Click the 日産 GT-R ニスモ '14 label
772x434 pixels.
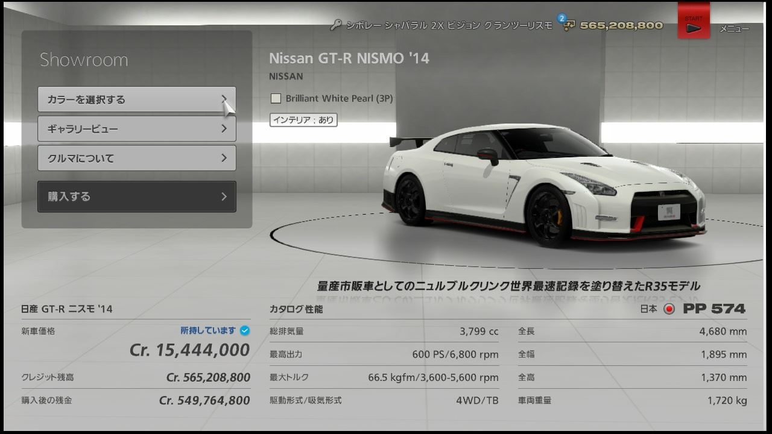tap(67, 309)
